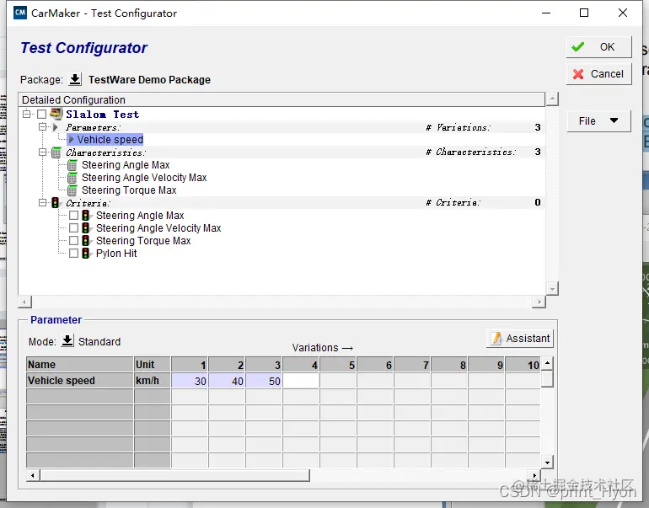Viewport: 649px width, 508px height.
Task: Enable the Steering Torque Max criterion checkbox
Action: pos(73,241)
